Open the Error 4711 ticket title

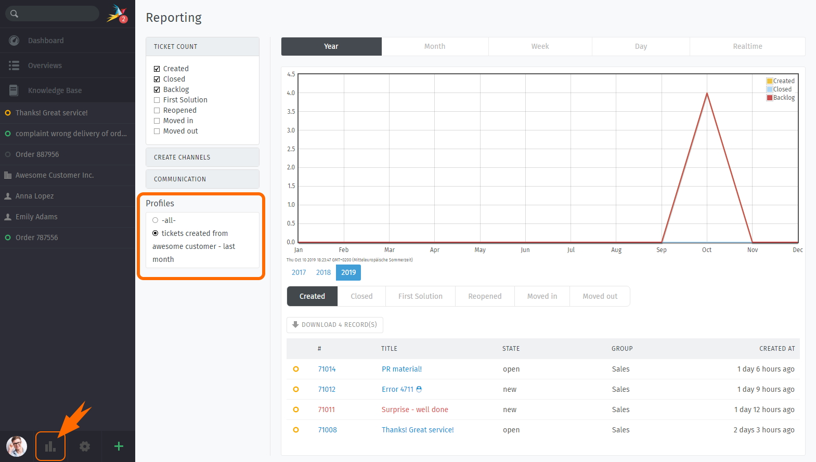(397, 389)
